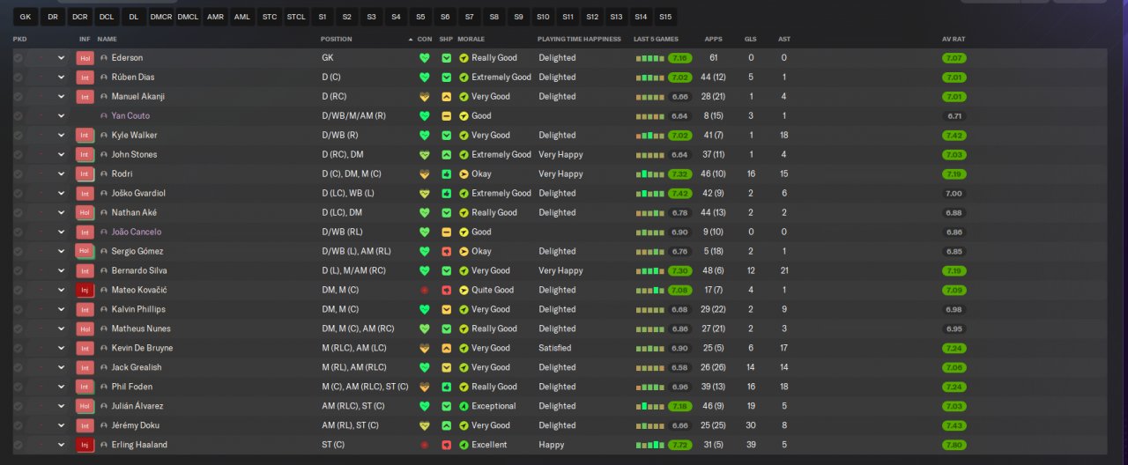Open the position dropdown for Jérémy Doku

(62, 426)
